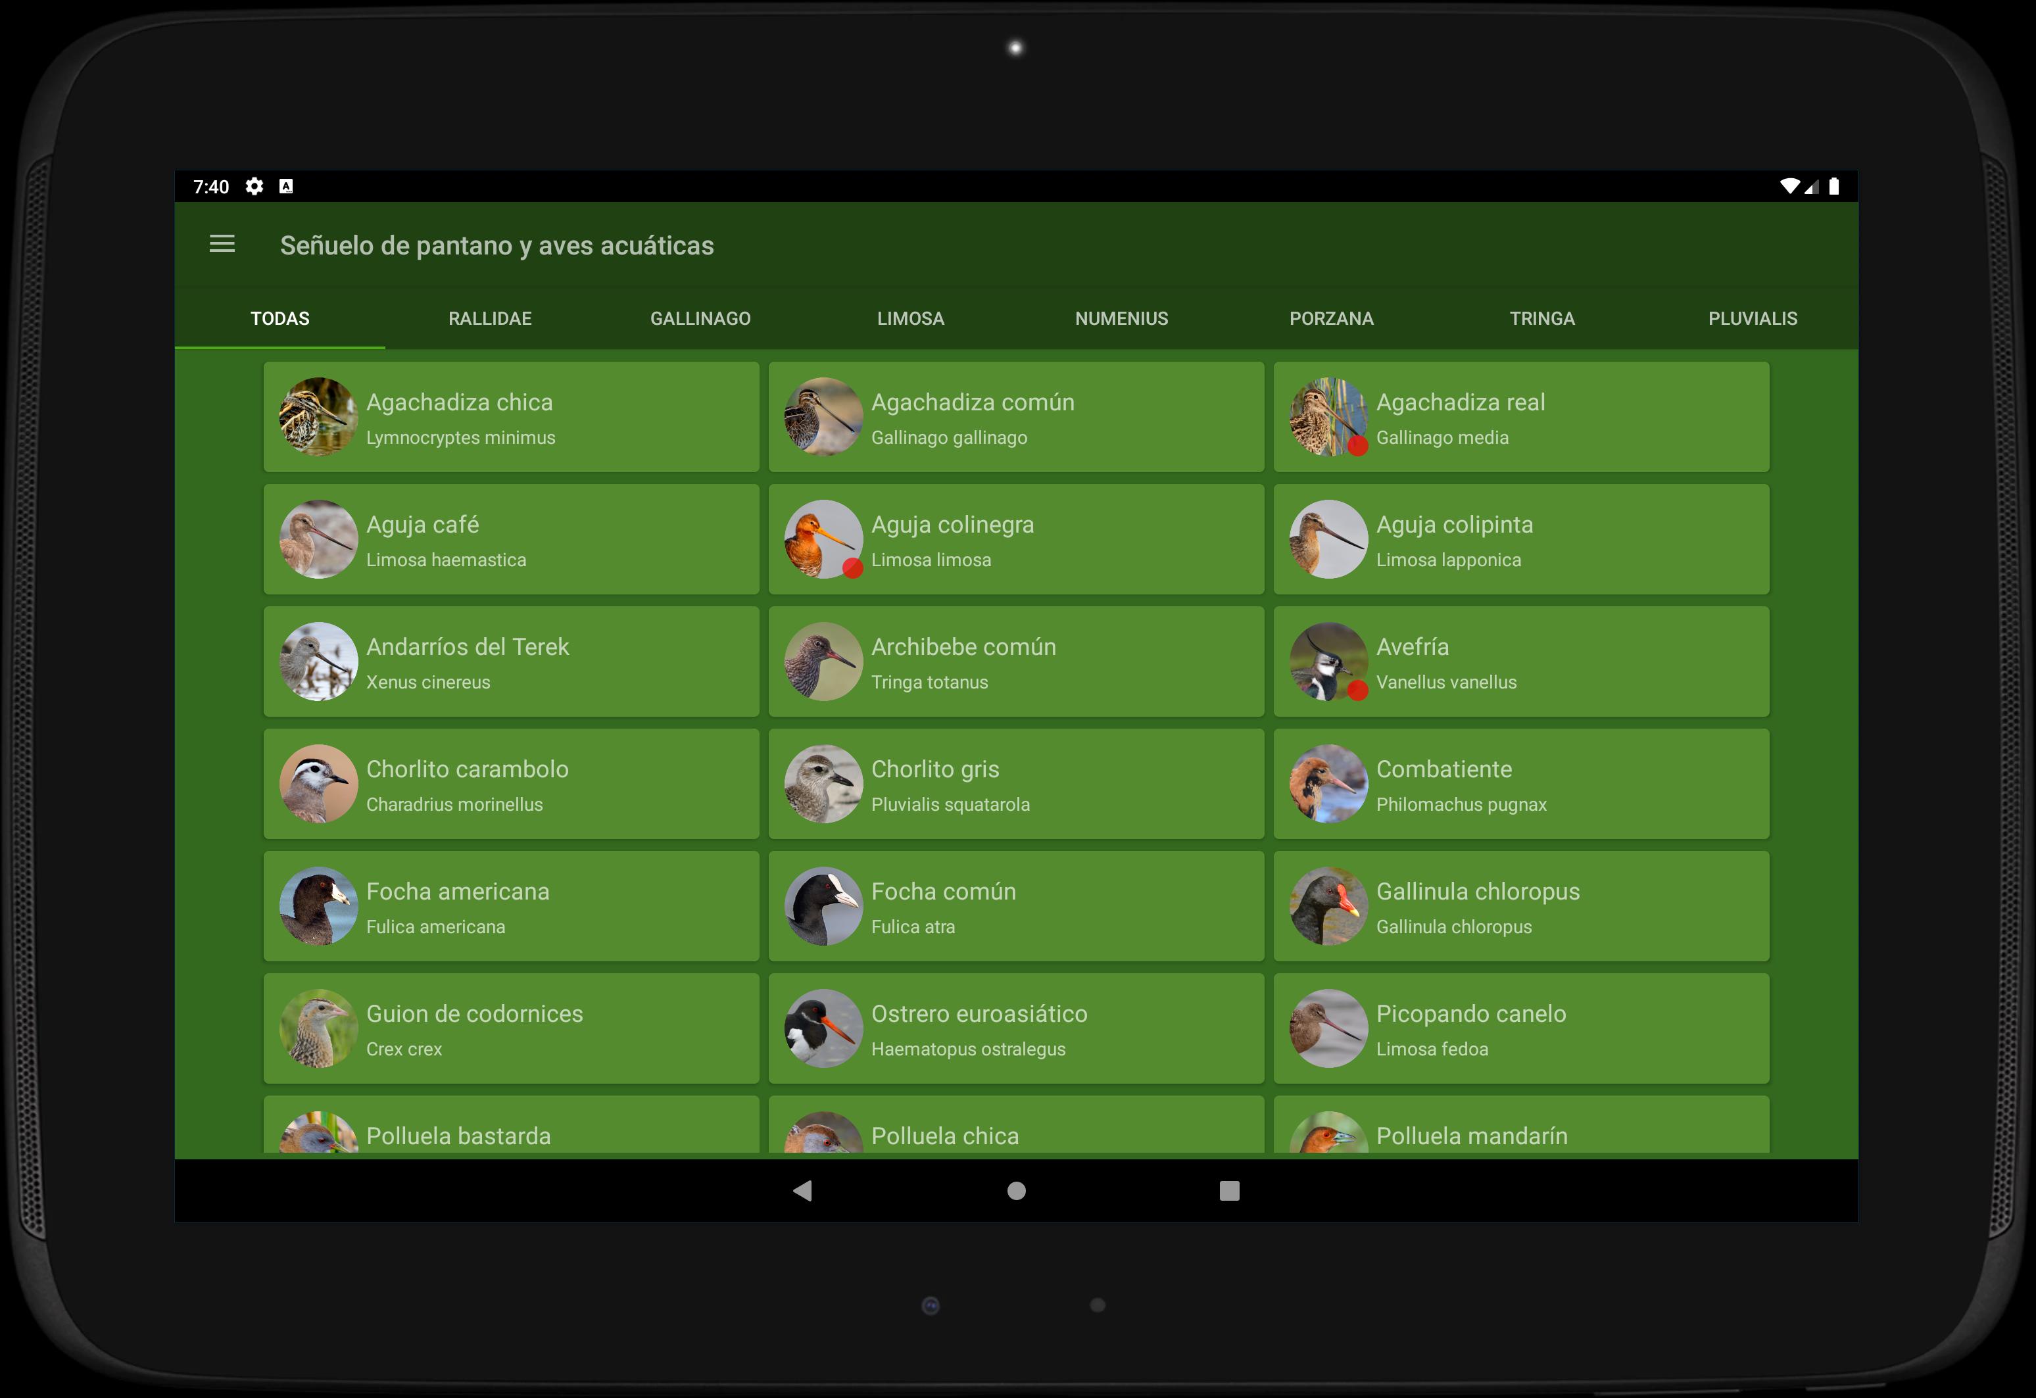Viewport: 2036px width, 1398px height.
Task: Open the hamburger navigation menu
Action: click(222, 245)
